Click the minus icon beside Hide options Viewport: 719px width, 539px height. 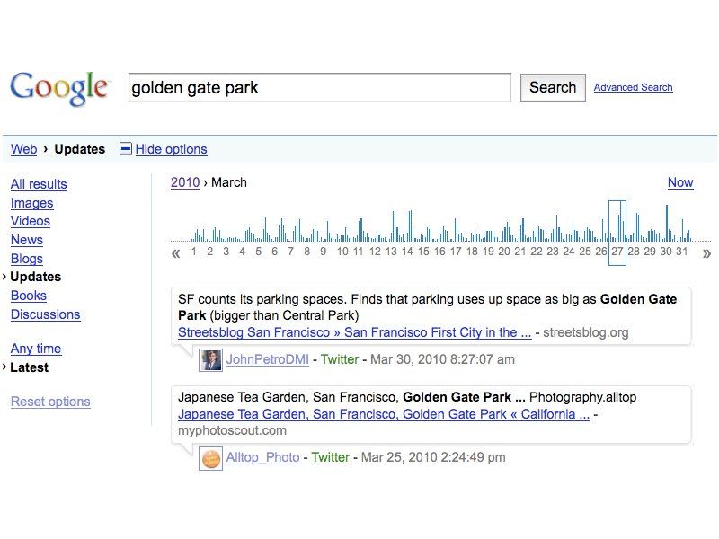pos(126,149)
